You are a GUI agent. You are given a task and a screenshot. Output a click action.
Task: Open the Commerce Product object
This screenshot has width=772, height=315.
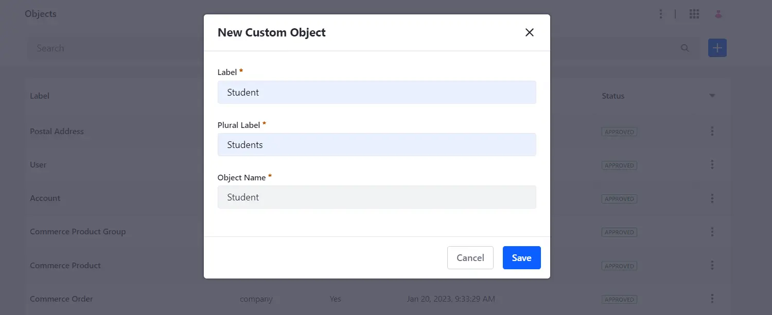click(x=65, y=265)
